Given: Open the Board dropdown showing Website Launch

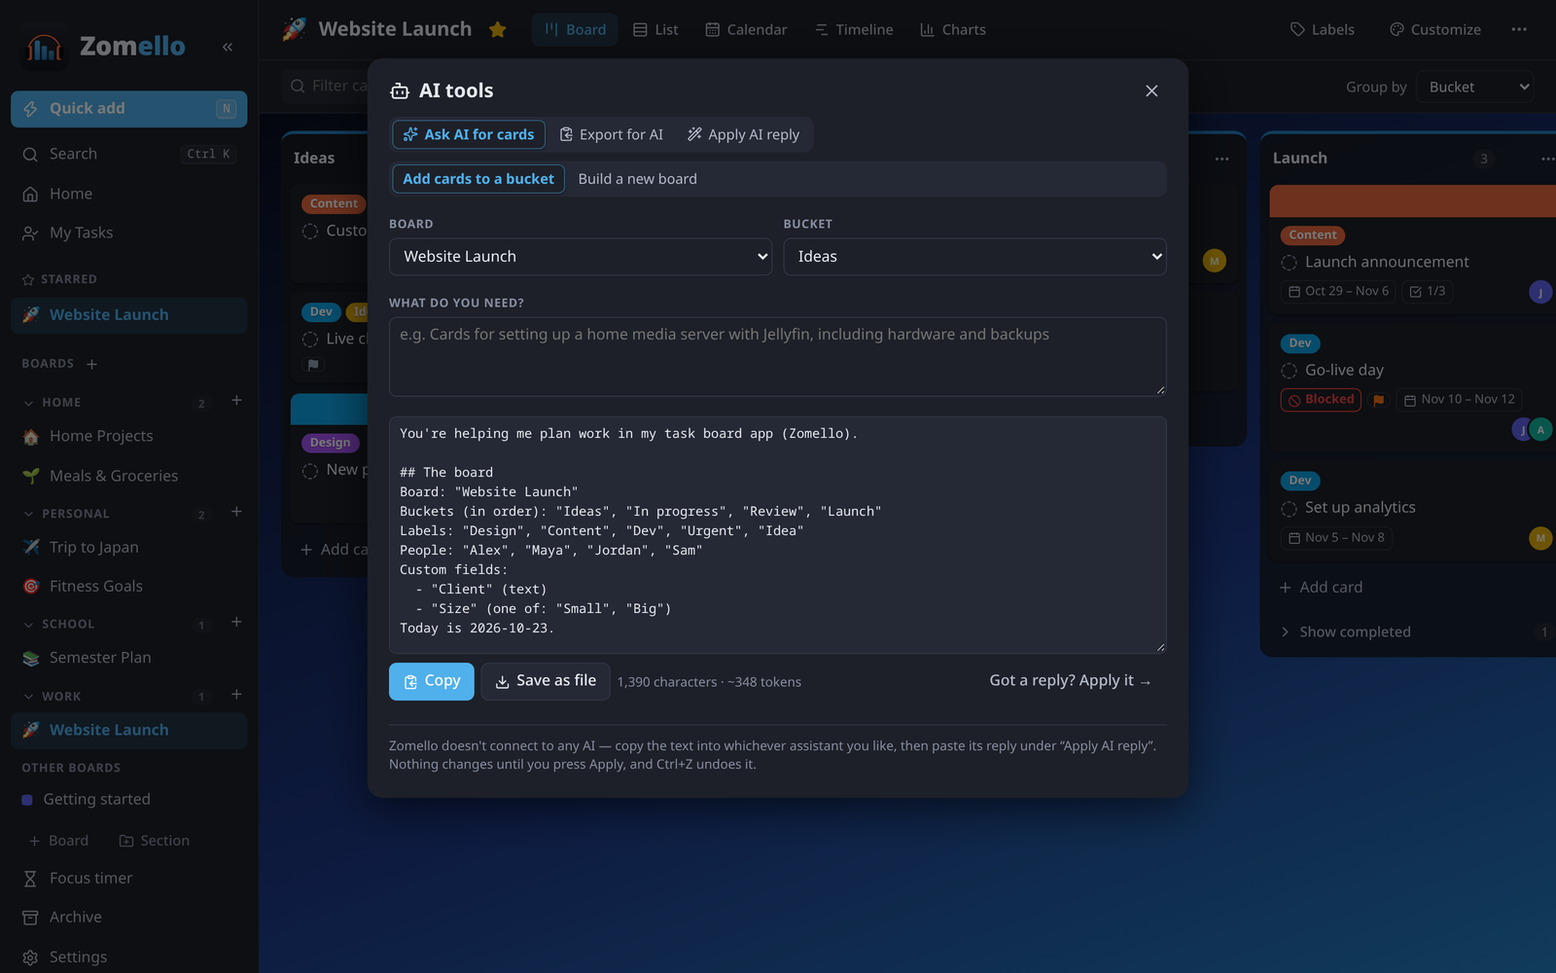Looking at the screenshot, I should pos(581,257).
